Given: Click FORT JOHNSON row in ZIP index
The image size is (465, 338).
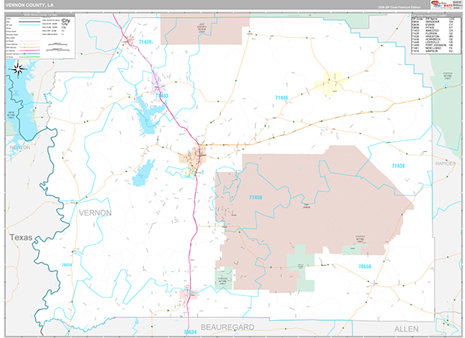Looking at the screenshot, I should coord(433,45).
